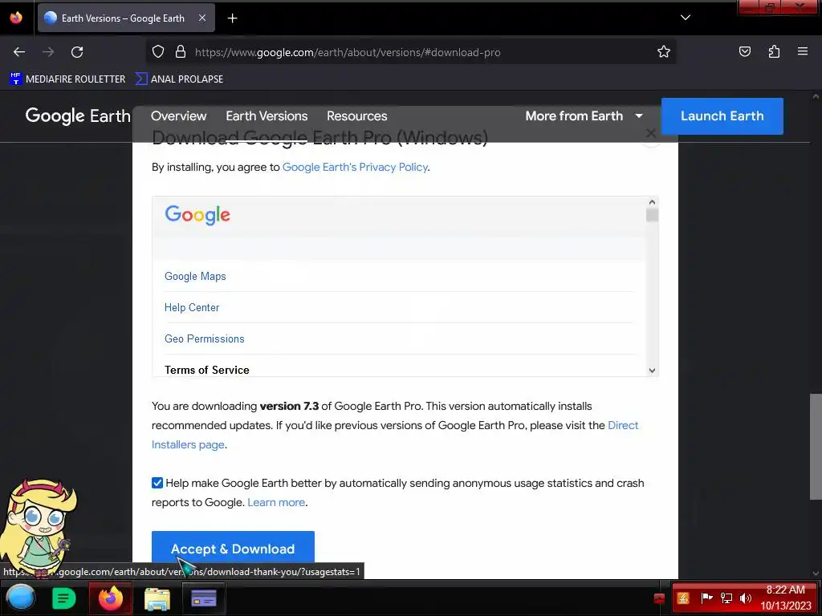The width and height of the screenshot is (822, 616).
Task: Click the main page scrollbar thumb
Action: click(816, 447)
